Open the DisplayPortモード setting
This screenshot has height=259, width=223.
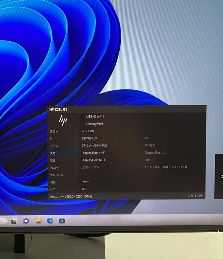coord(93,153)
